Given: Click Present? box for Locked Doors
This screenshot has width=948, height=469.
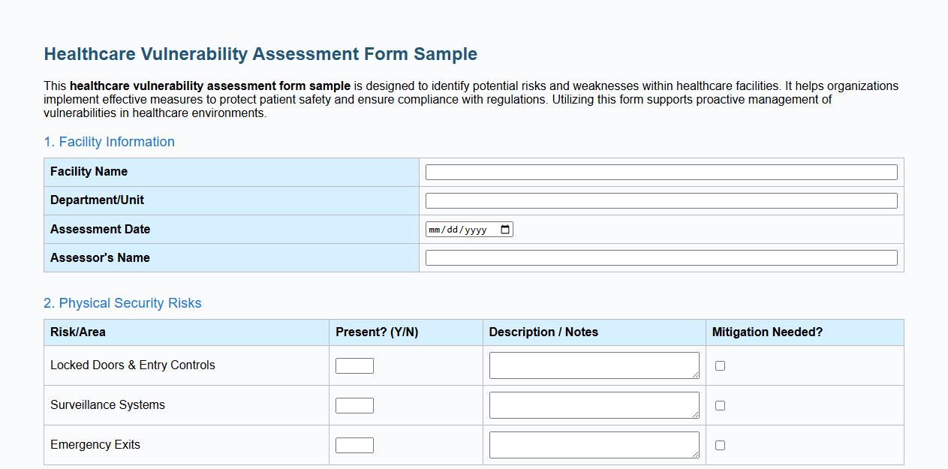Looking at the screenshot, I should [355, 365].
